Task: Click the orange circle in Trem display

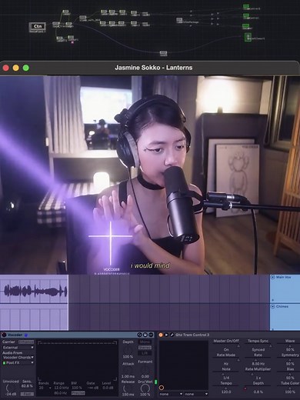Action: click(x=162, y=388)
